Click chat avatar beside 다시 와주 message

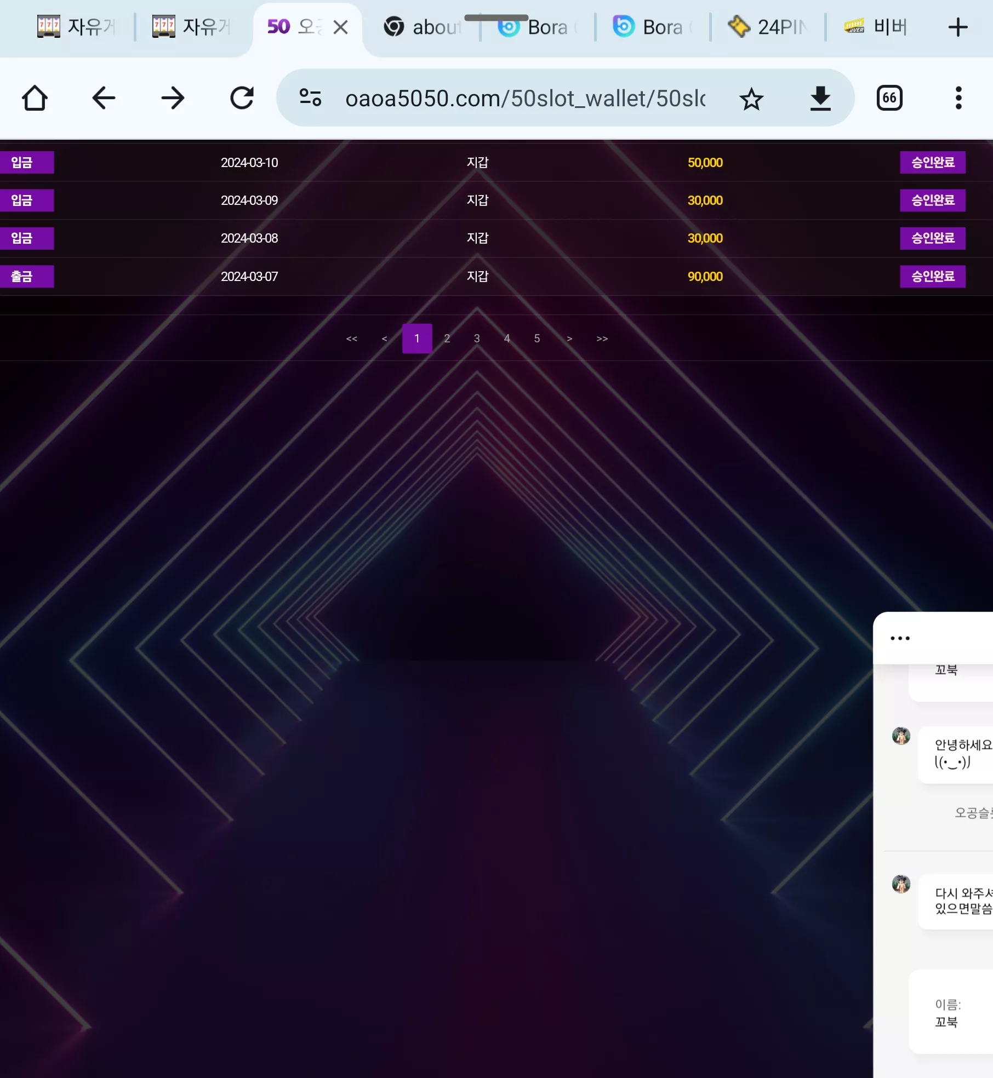point(901,884)
